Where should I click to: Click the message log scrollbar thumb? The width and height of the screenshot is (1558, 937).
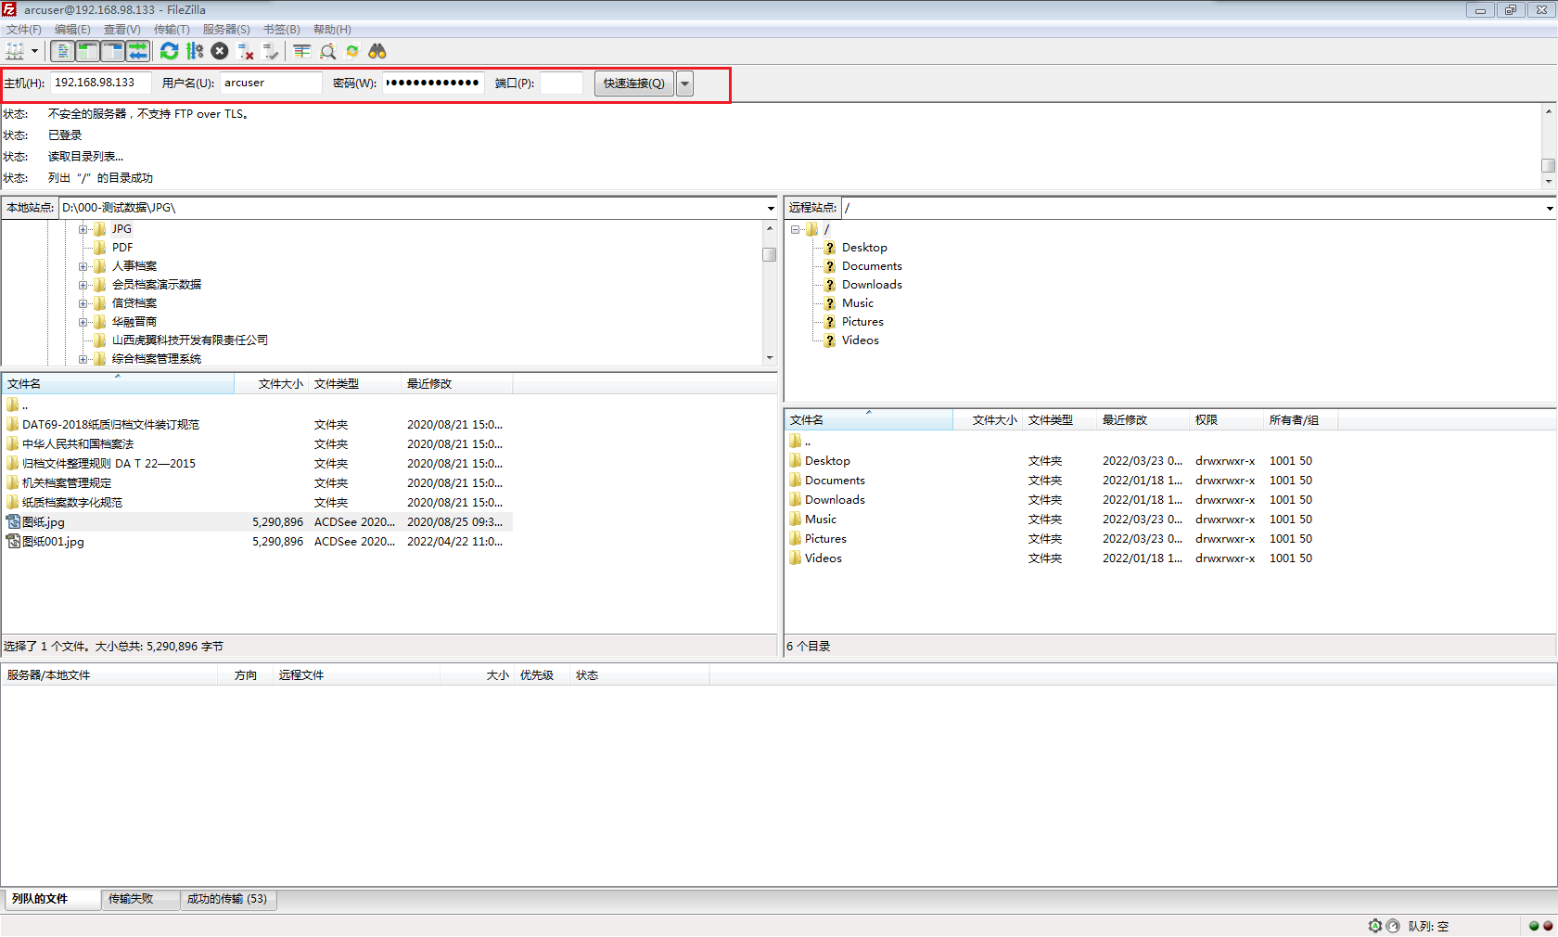[1549, 165]
